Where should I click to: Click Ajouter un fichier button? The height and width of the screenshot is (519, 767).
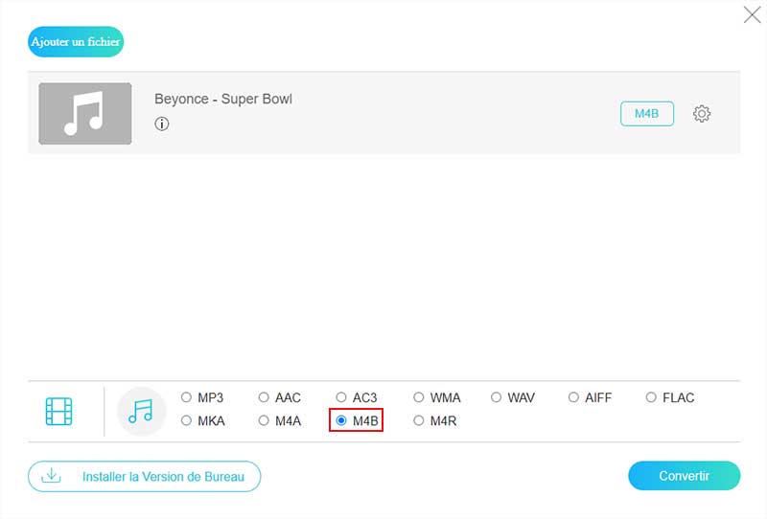coord(76,42)
